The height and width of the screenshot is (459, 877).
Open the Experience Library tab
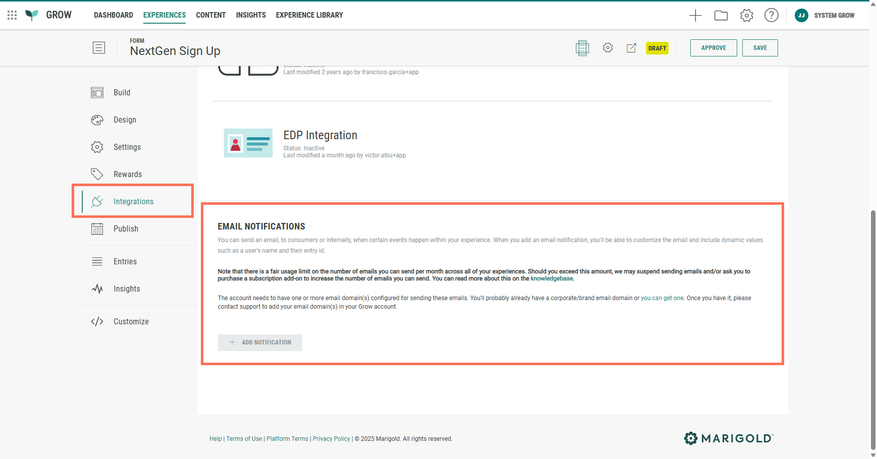coord(309,15)
